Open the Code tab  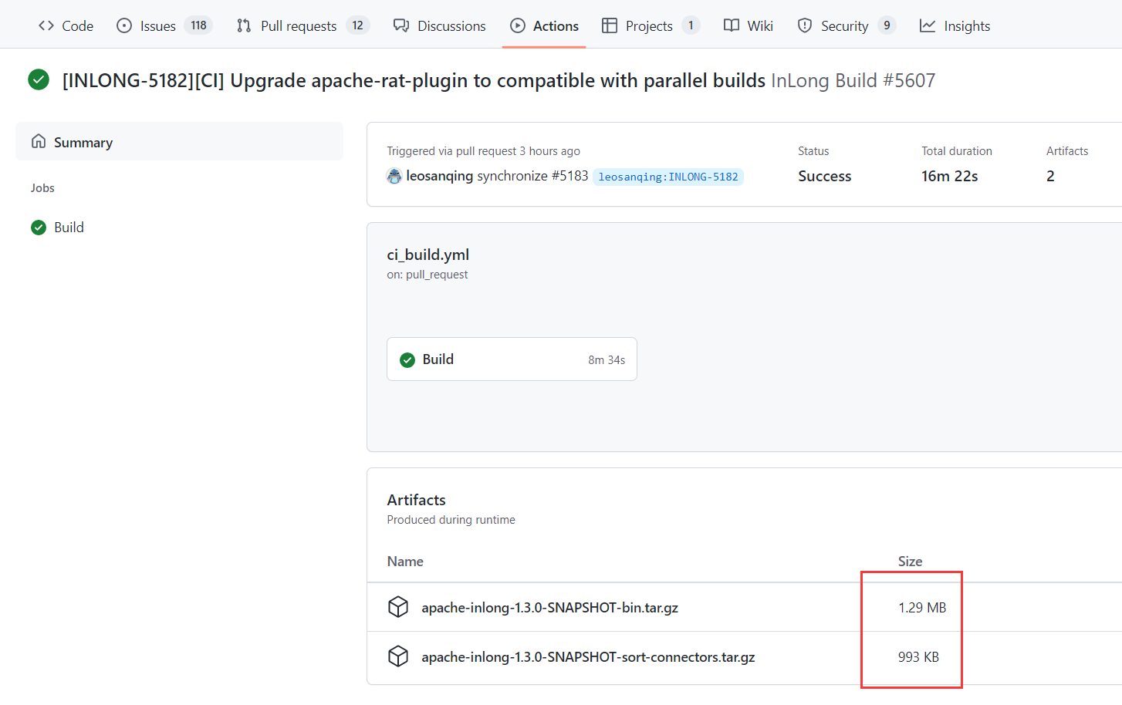66,25
